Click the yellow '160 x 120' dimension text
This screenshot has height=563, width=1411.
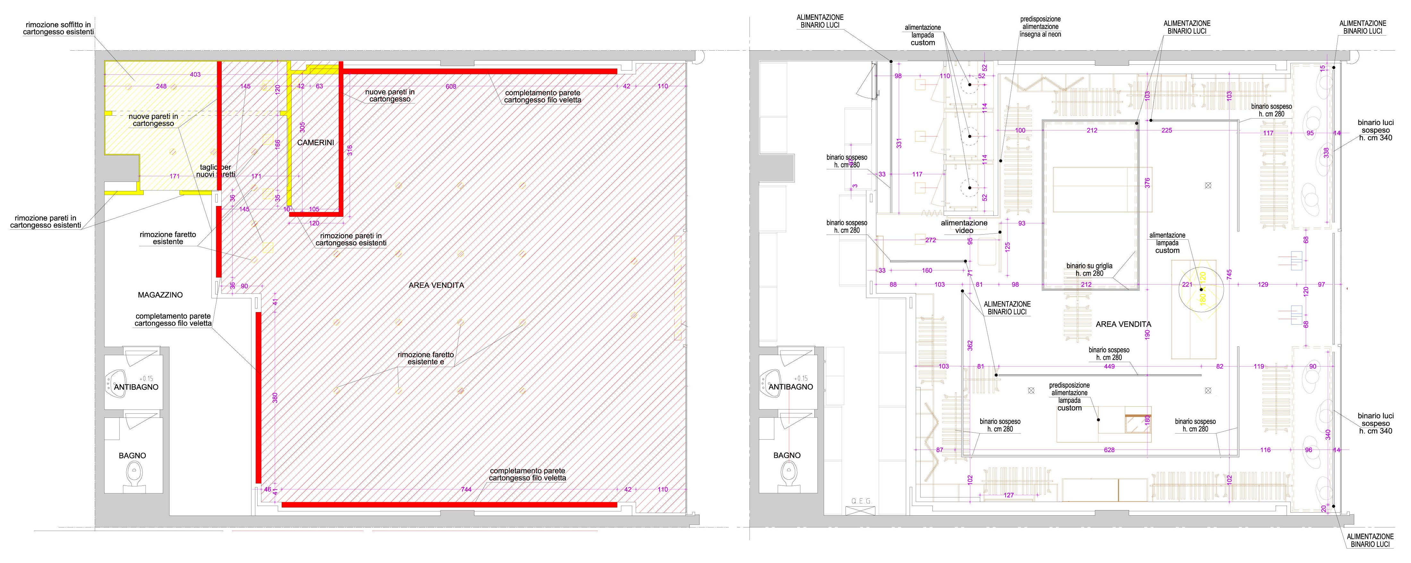[1202, 288]
